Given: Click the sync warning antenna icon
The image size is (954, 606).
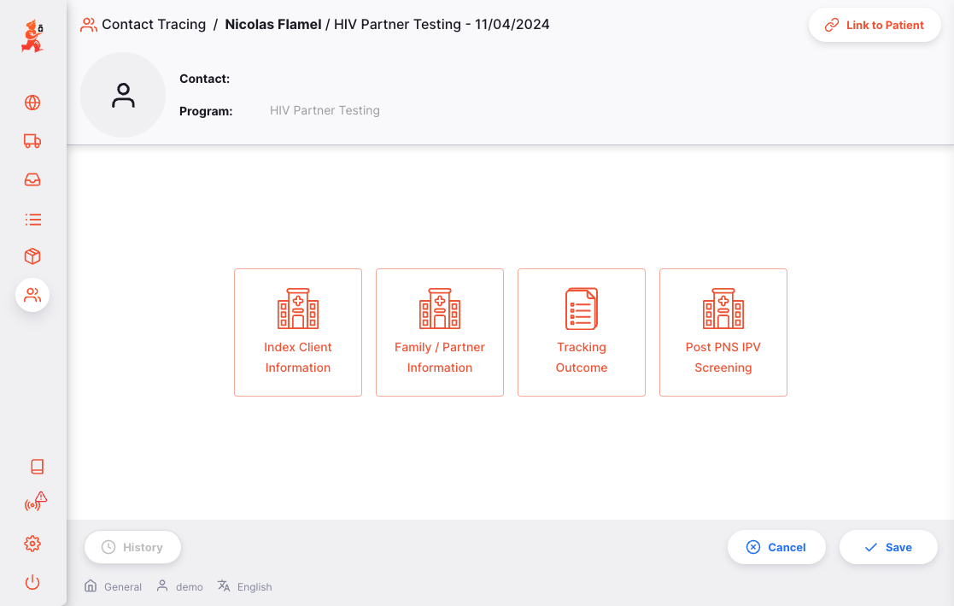Looking at the screenshot, I should coord(35,503).
